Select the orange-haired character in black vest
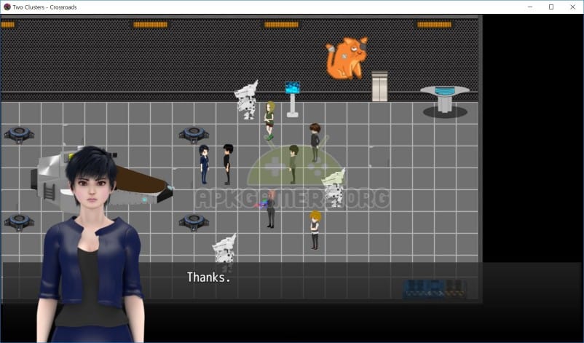Image resolution: width=584 pixels, height=343 pixels. pyautogui.click(x=315, y=229)
